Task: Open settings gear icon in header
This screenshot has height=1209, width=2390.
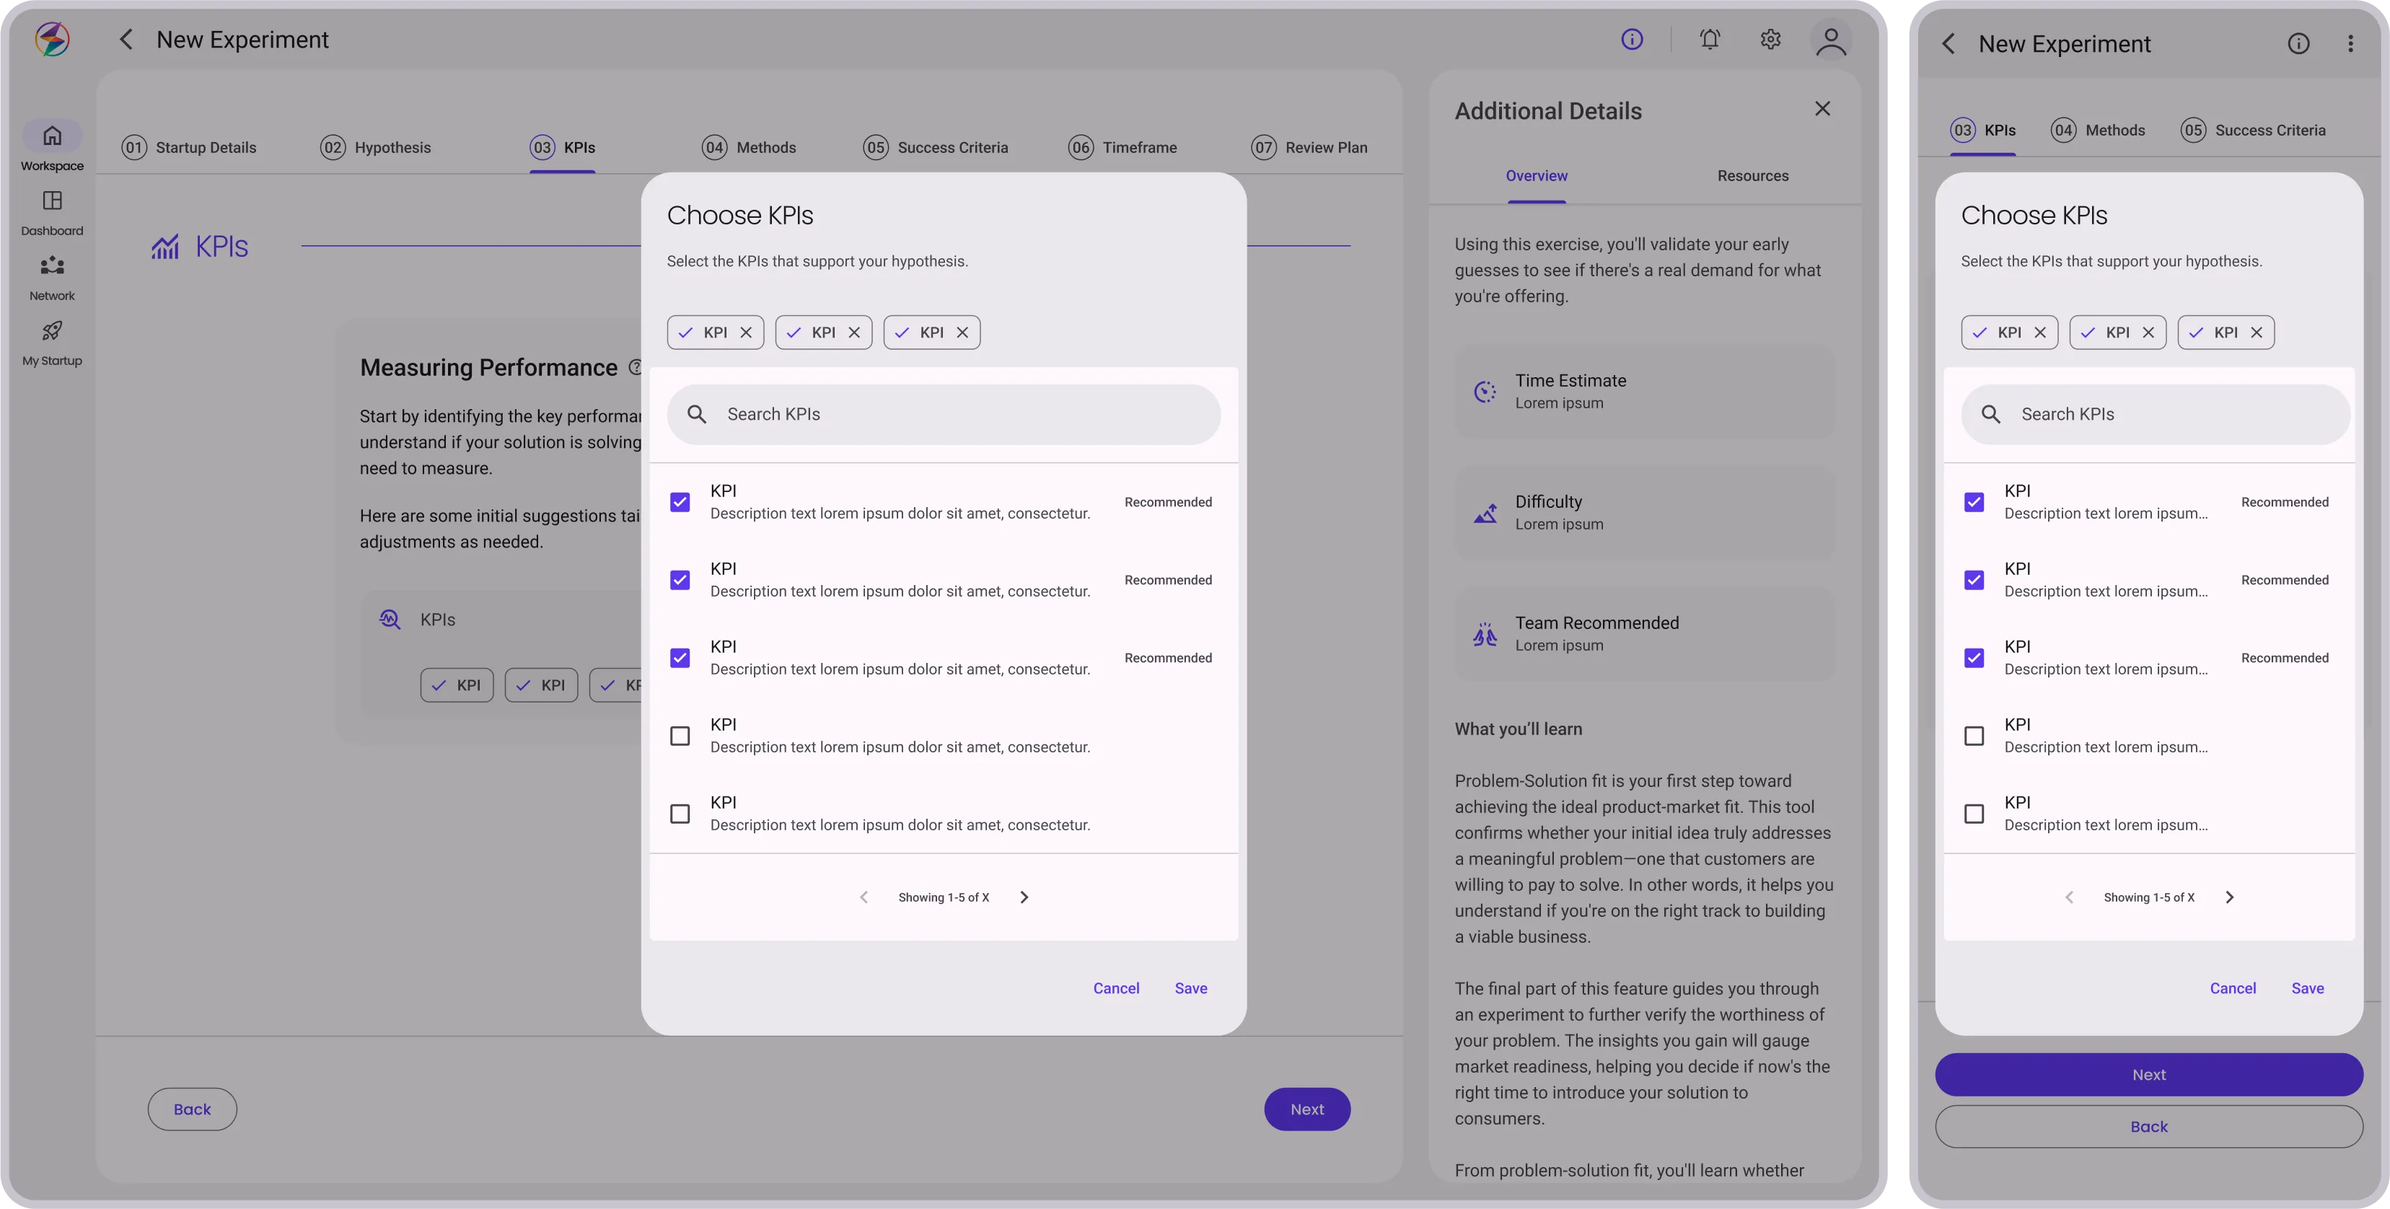Action: [1770, 40]
